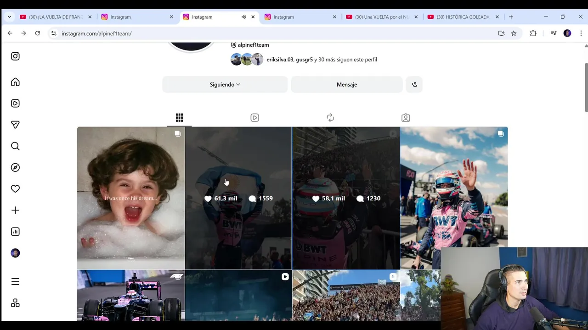Viewport: 588px width, 330px height.
Task: Select the tagged photos tab
Action: click(x=406, y=118)
